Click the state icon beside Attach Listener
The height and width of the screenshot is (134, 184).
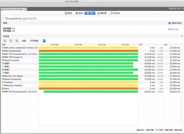click(x=3, y=60)
